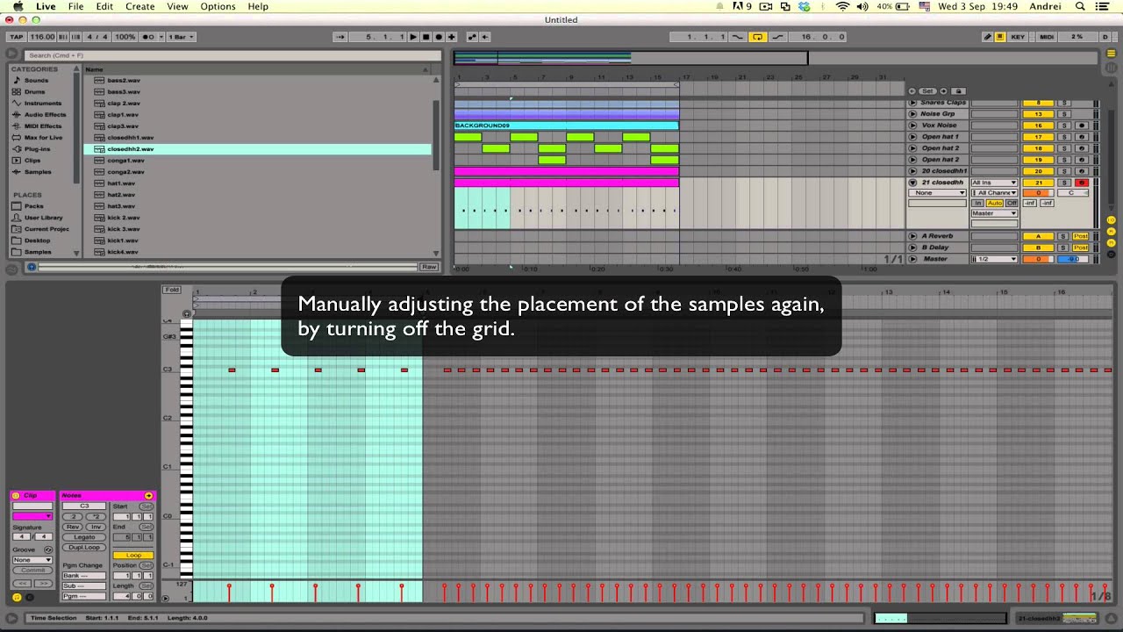Select the Drums category
The width and height of the screenshot is (1123, 632).
point(35,91)
